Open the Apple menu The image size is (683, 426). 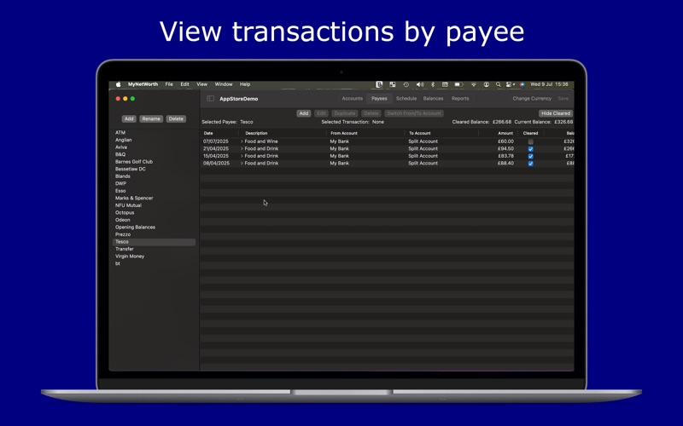(x=118, y=84)
